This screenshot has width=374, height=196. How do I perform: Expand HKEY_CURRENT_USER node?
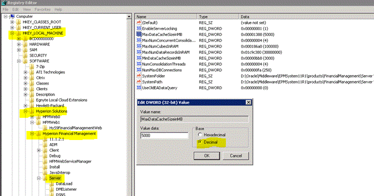(x=12, y=27)
